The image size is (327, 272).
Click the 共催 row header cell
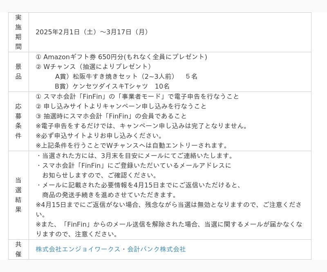tap(18, 249)
